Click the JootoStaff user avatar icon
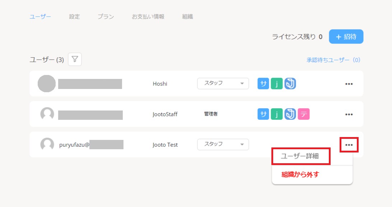The height and width of the screenshot is (207, 392). [x=47, y=114]
